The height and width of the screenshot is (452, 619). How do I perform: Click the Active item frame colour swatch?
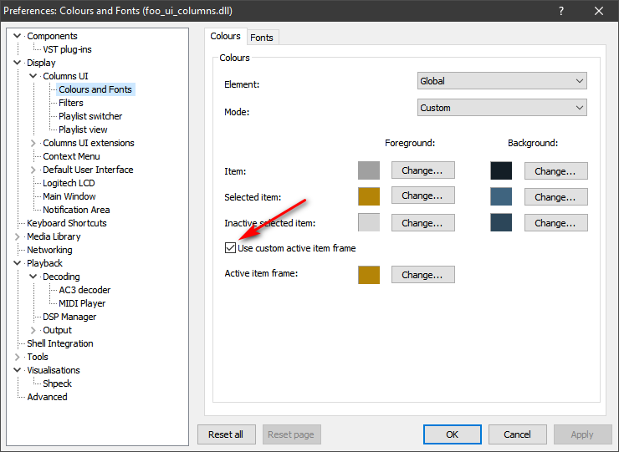[x=369, y=275]
